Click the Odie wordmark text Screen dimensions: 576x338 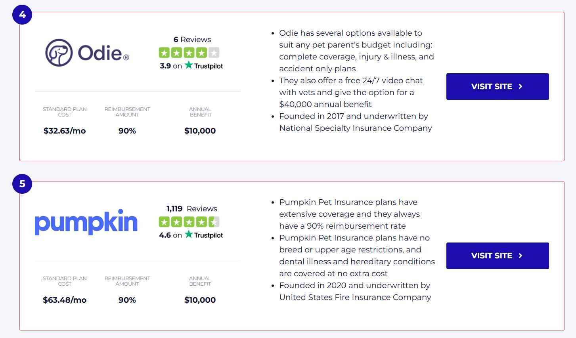pyautogui.click(x=103, y=53)
